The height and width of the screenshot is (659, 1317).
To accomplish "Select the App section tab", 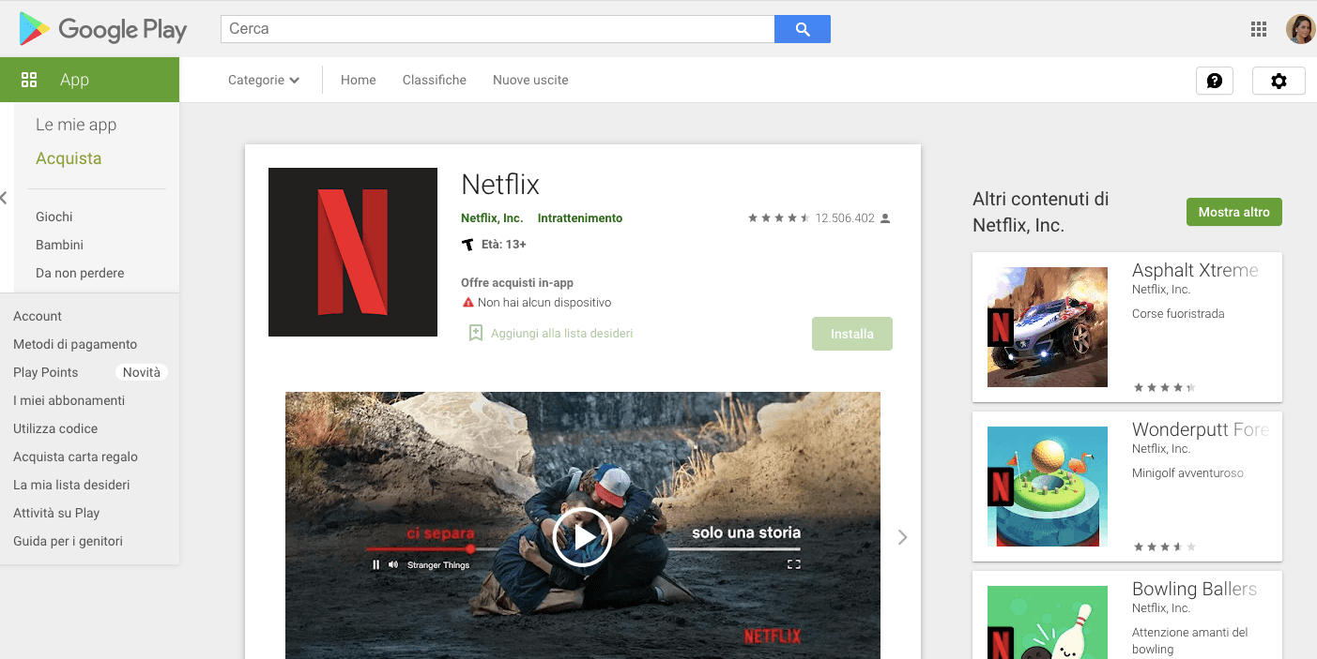I will pyautogui.click(x=89, y=80).
